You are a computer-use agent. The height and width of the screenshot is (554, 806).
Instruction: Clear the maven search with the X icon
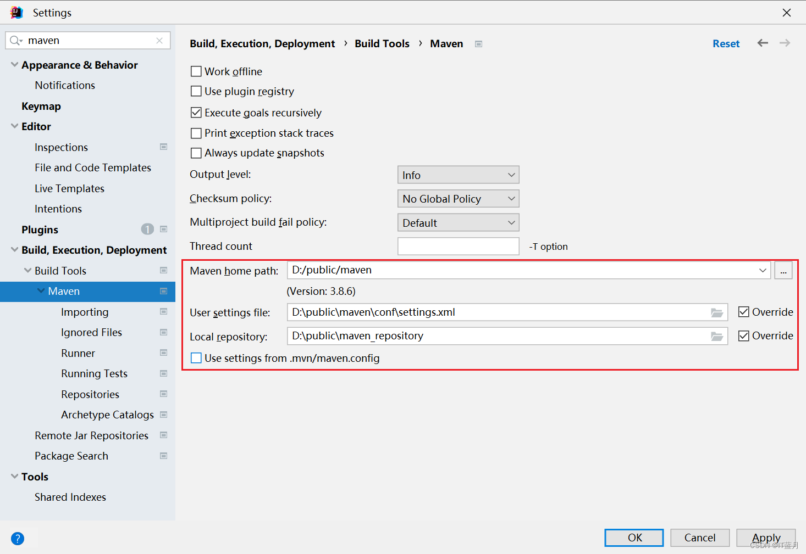[x=159, y=40]
